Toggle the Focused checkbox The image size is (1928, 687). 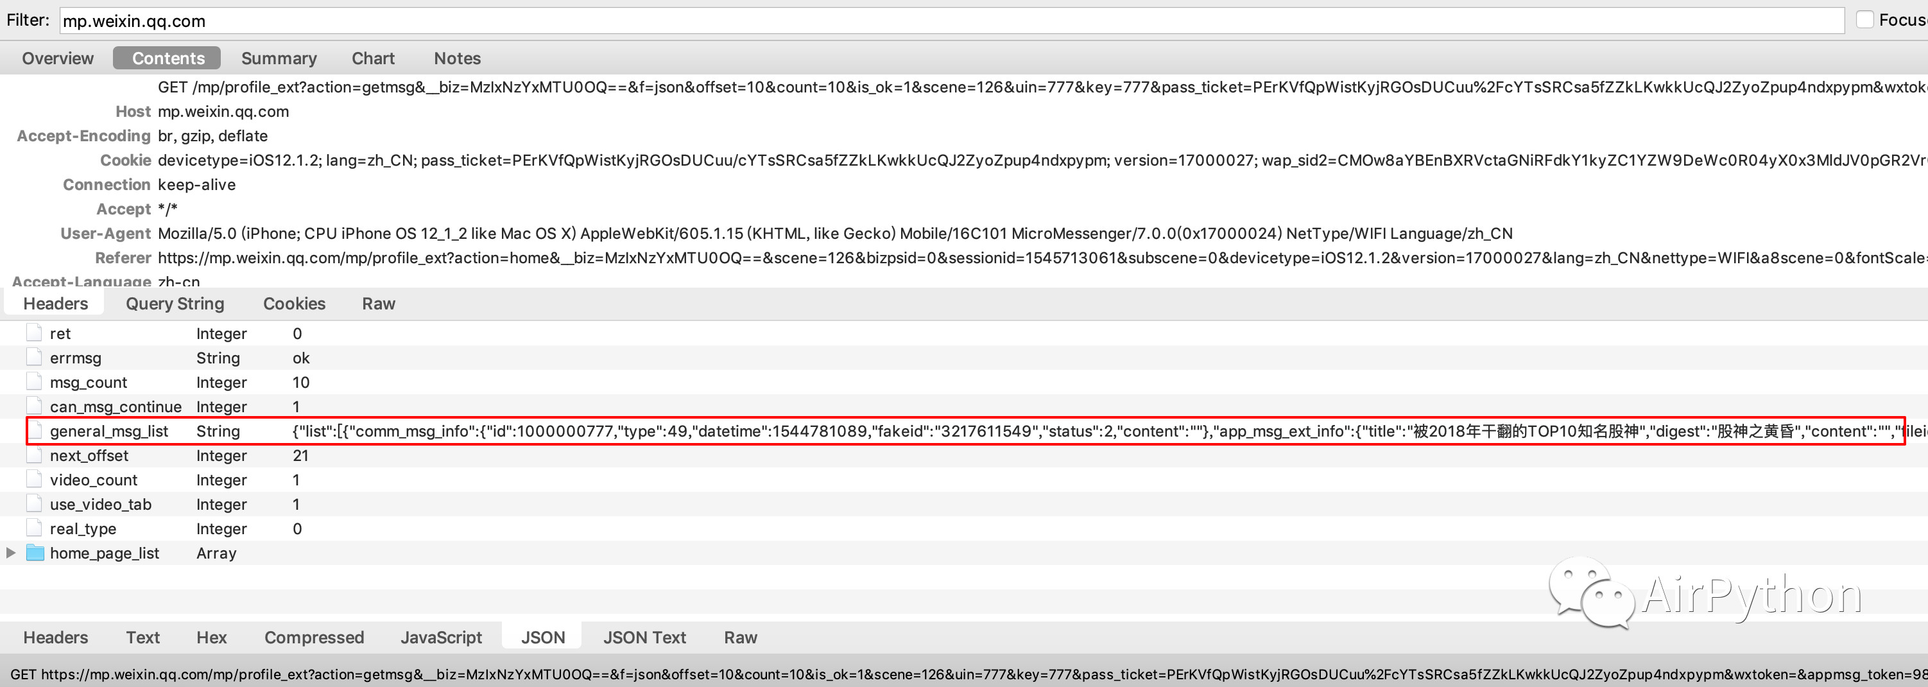(1865, 20)
